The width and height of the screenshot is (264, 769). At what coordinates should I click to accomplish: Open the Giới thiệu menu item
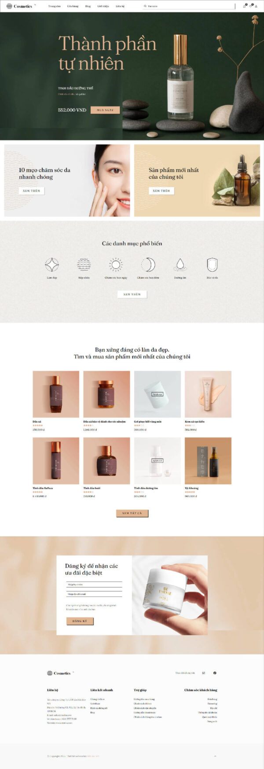103,6
